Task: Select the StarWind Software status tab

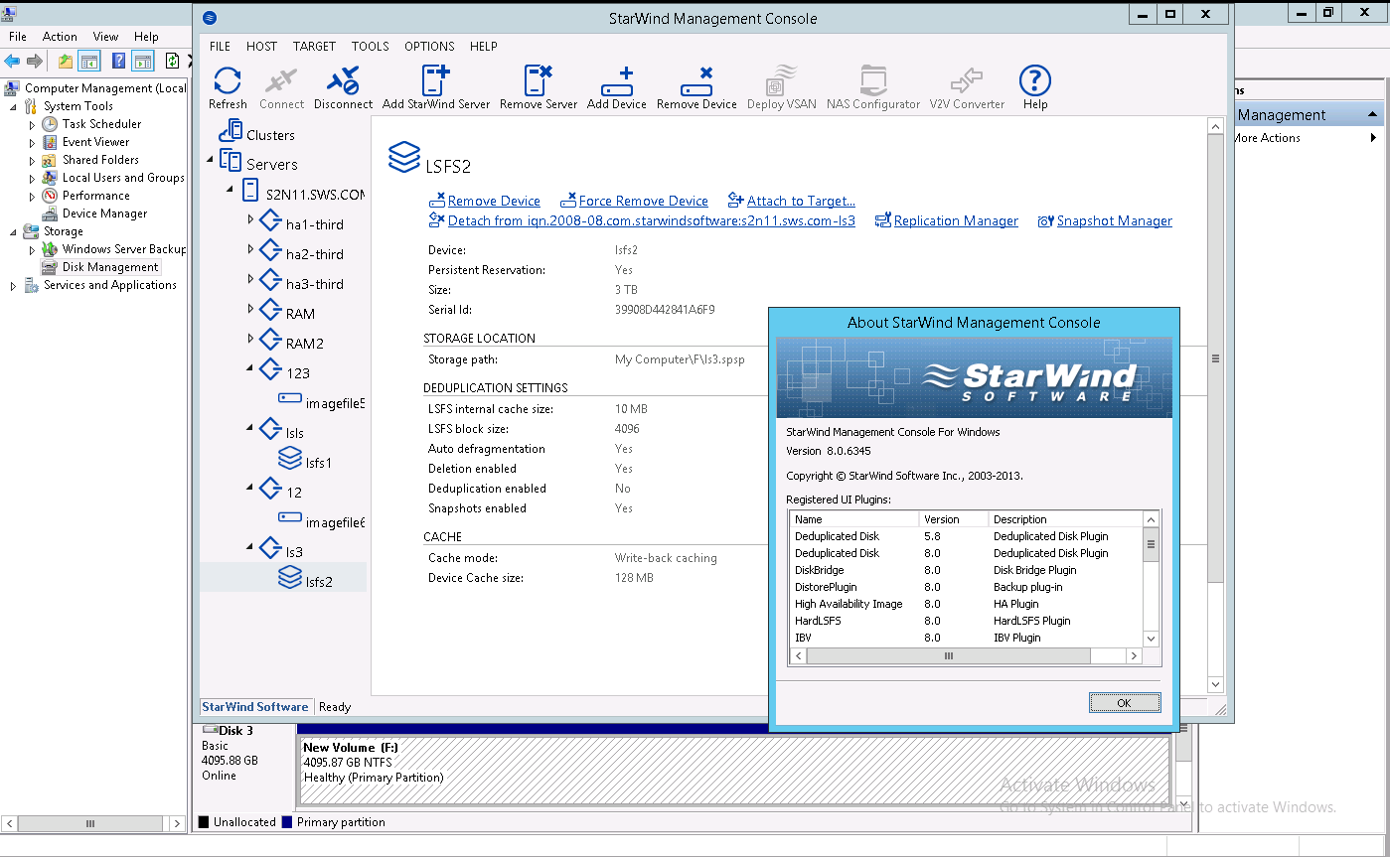Action: (255, 707)
